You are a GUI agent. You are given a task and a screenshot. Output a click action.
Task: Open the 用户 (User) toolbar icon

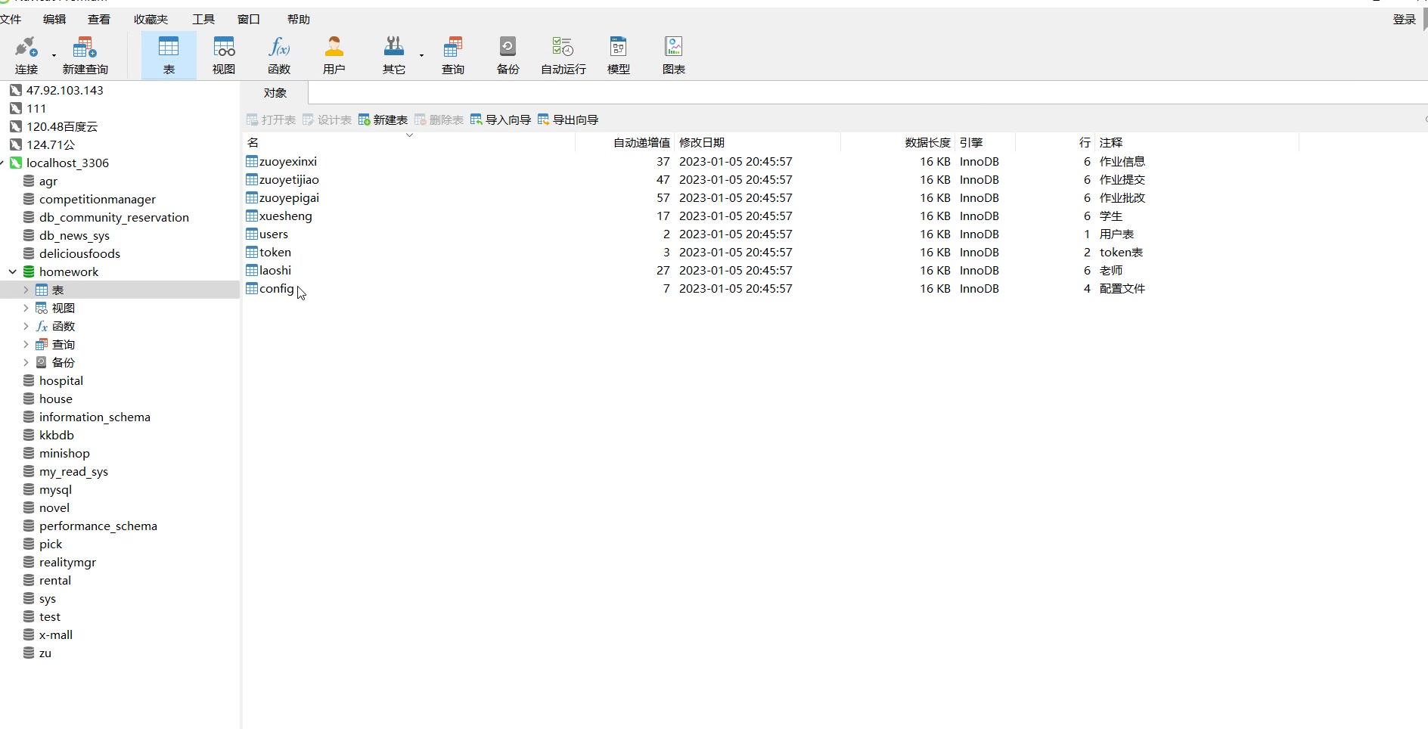coord(334,55)
